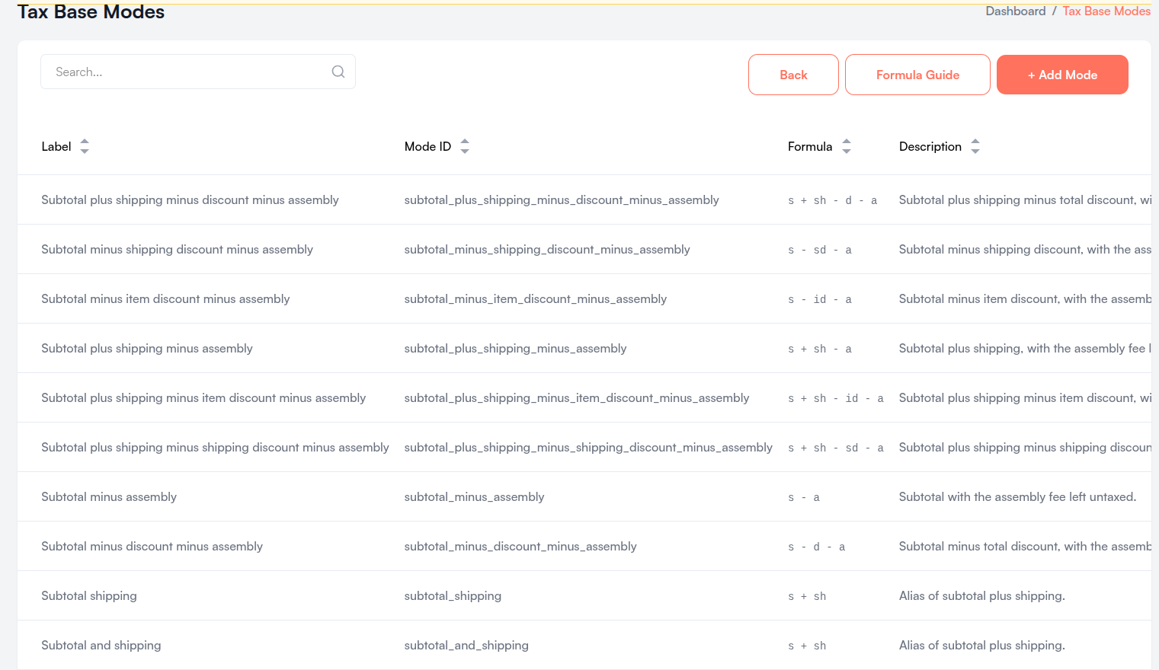1159x670 pixels.
Task: Click mode ID subtotal_minus_discount_minus_assembly
Action: (x=520, y=546)
